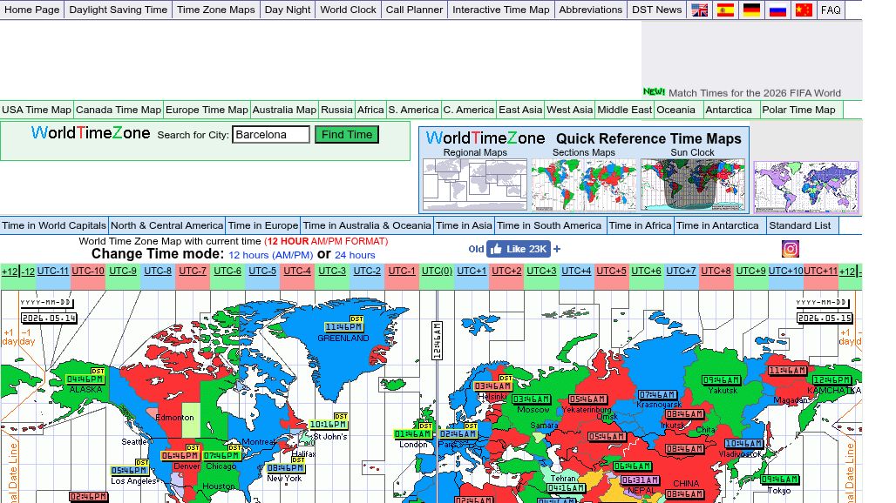
Task: Open the Sections Maps thumbnail
Action: tap(583, 184)
